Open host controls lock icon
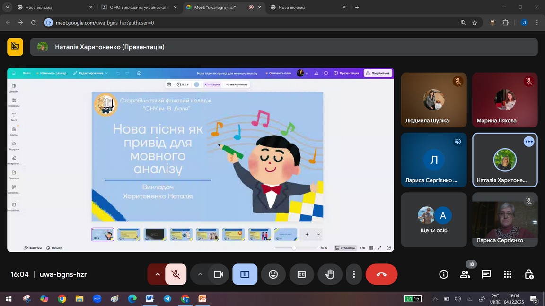Screen dimensions: 545x306 click(529, 274)
